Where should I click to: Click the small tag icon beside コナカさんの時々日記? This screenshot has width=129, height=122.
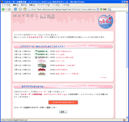pyautogui.click(x=52, y=57)
